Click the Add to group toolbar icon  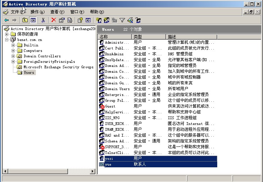coord(138,20)
